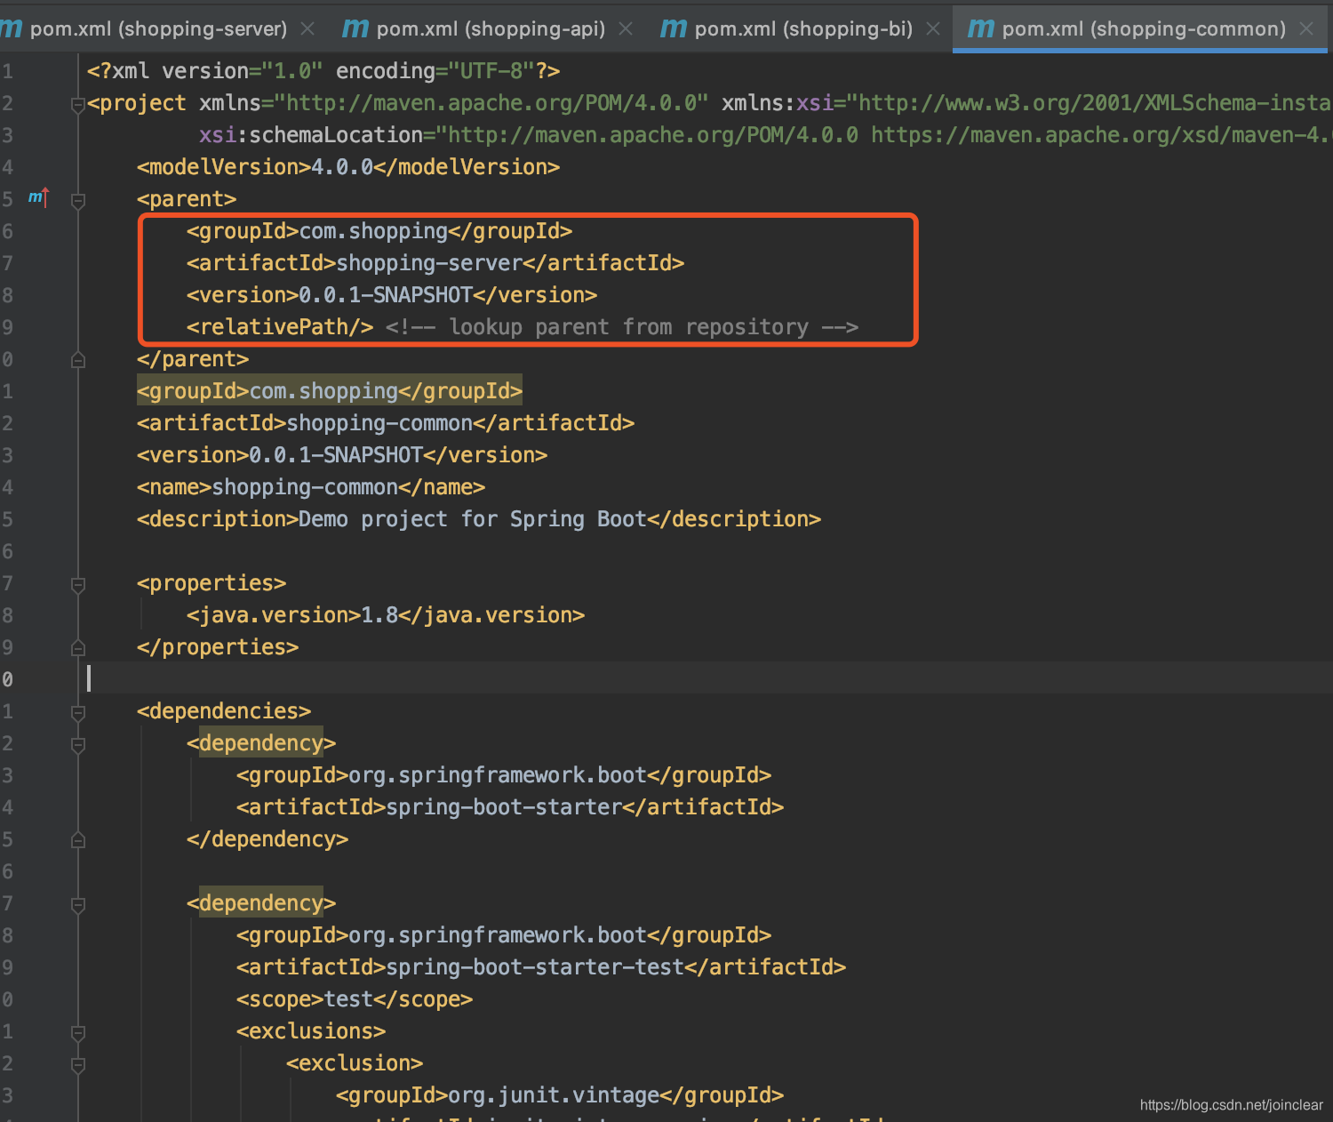Click the modelVersion 4.0.0 line
This screenshot has height=1122, width=1333.
[x=348, y=167]
